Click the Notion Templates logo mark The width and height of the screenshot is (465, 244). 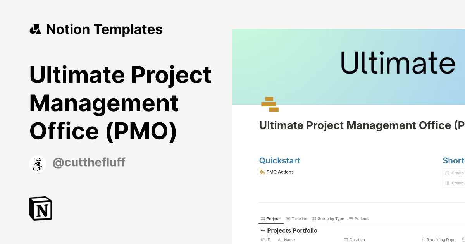[x=35, y=29]
